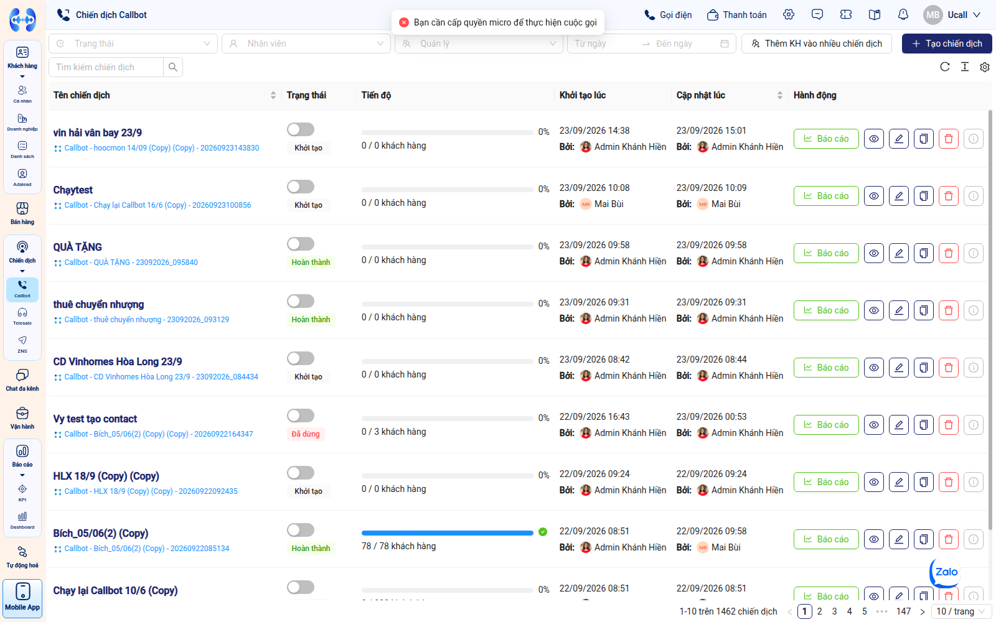996x622 pixels.
Task: Click progress bar of vin hải vân bay 23/9
Action: coord(447,132)
